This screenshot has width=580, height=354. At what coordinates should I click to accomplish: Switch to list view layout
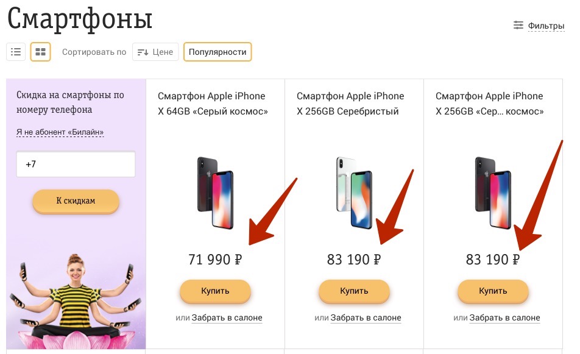(x=16, y=52)
